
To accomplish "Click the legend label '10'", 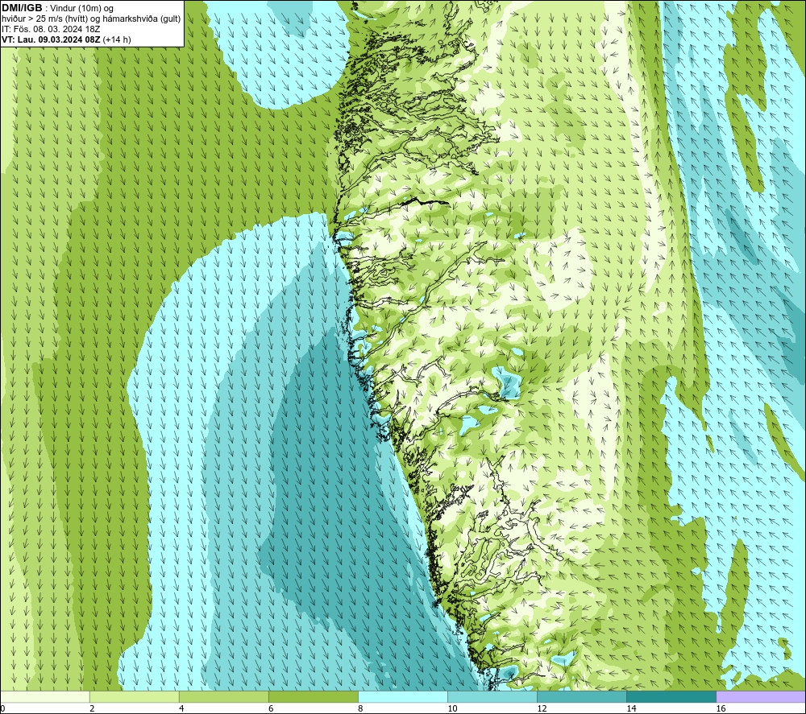I will coord(452,708).
